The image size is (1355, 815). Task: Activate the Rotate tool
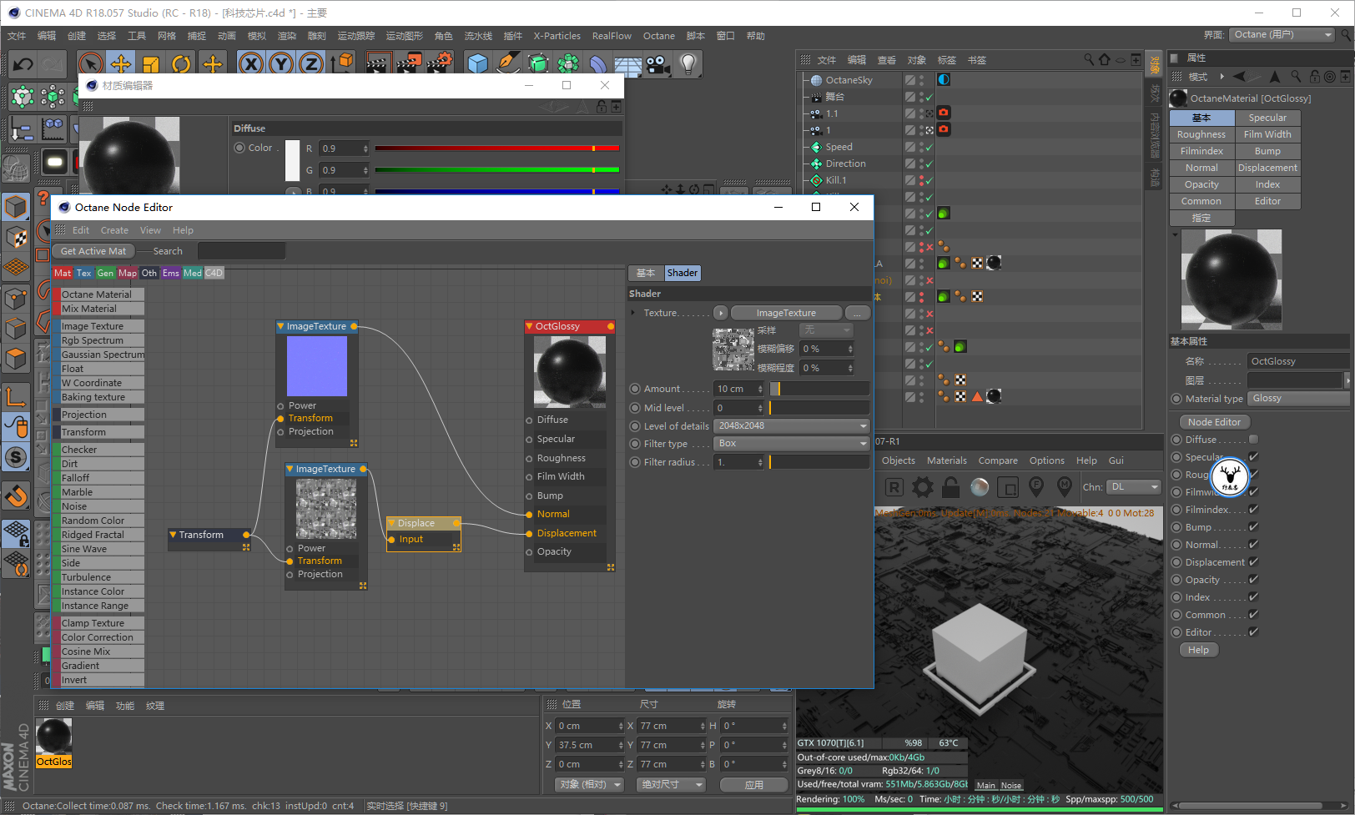[x=181, y=64]
